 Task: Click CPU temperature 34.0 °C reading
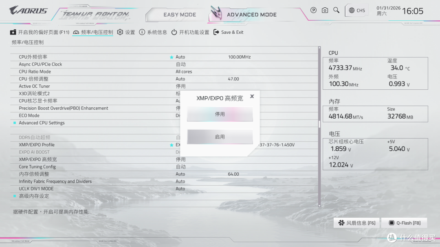click(400, 68)
